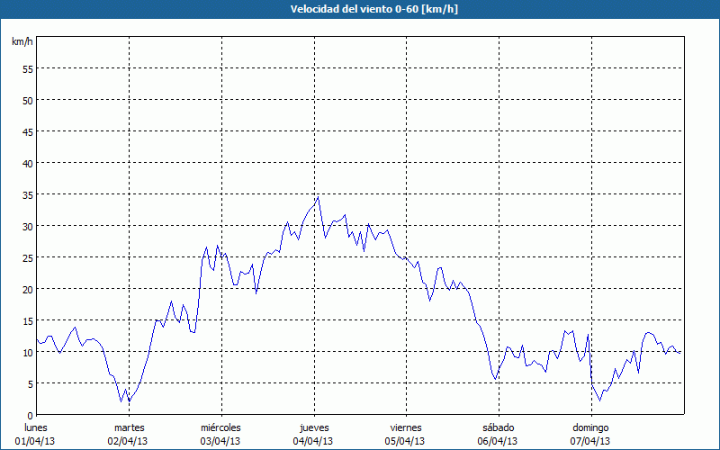Click the miércoles 03/04/13 axis label
This screenshot has height=450, width=720.
pos(220,435)
